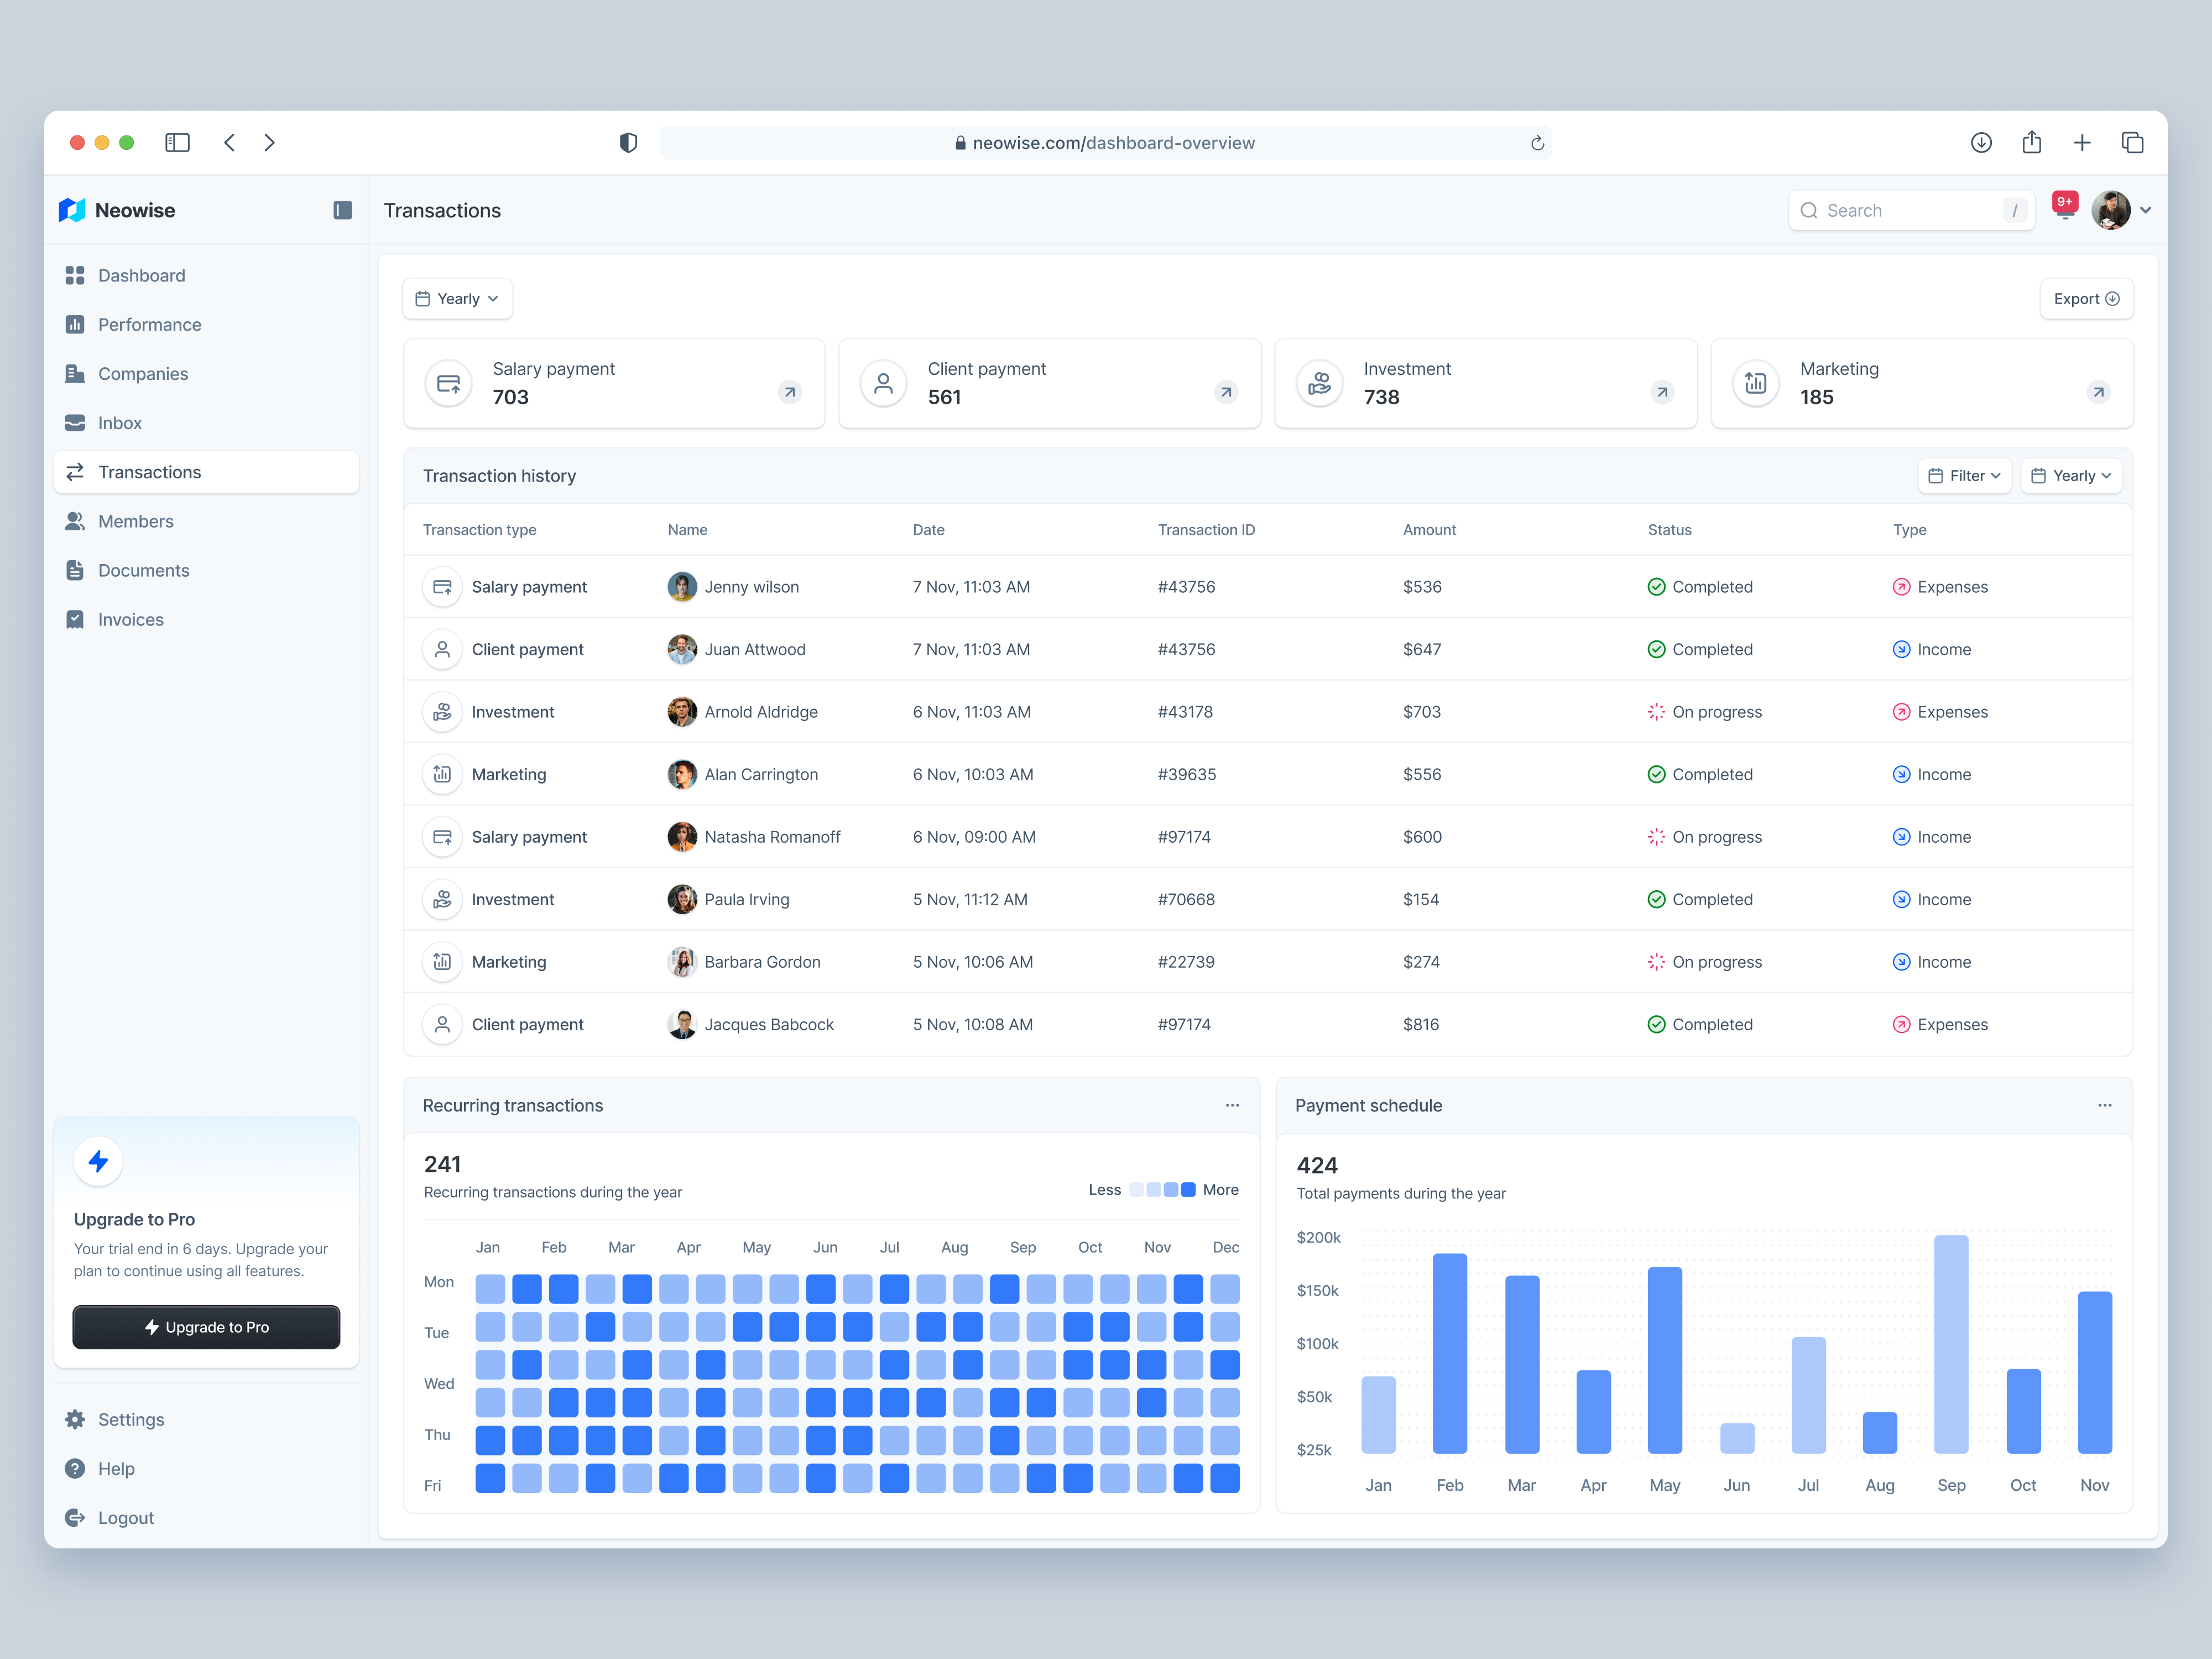The height and width of the screenshot is (1659, 2212).
Task: Expand the Filter dropdown in Transaction history
Action: coord(1963,475)
